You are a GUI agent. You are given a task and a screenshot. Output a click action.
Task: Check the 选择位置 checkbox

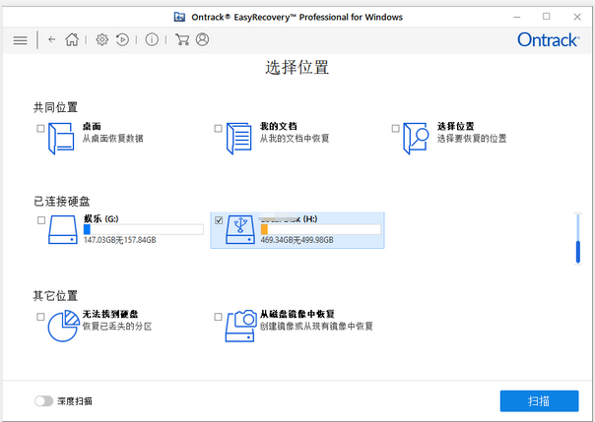click(395, 129)
